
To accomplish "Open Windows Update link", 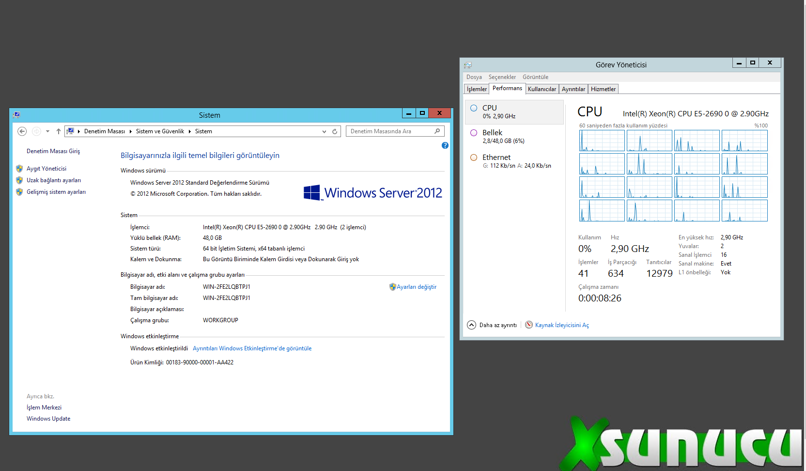I will point(48,419).
